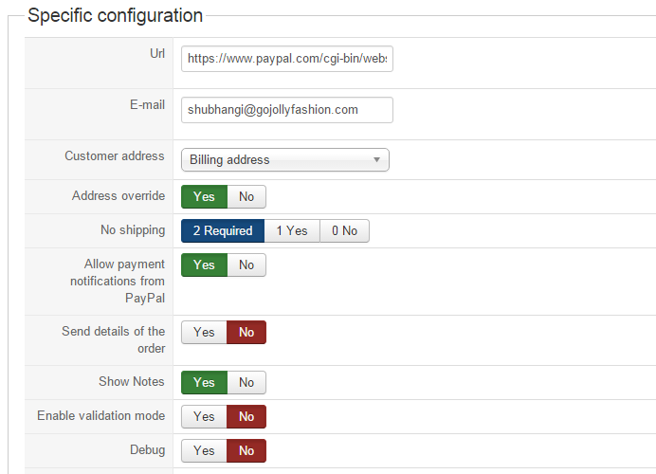Viewport: 656px width, 474px height.
Task: Click the Billing address dropdown arrow
Action: 376,160
